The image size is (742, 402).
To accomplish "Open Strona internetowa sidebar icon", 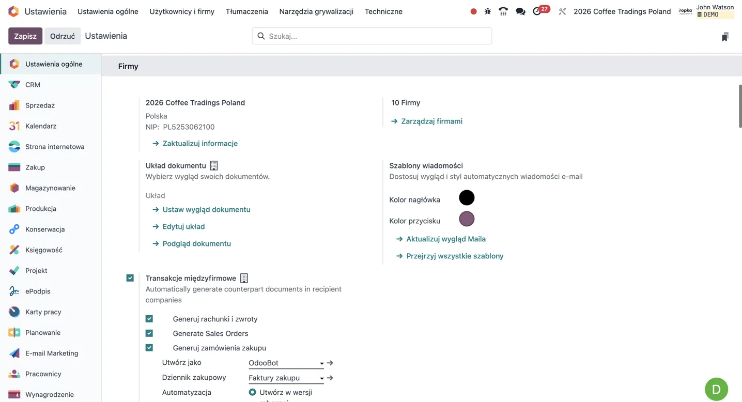I will click(x=14, y=147).
